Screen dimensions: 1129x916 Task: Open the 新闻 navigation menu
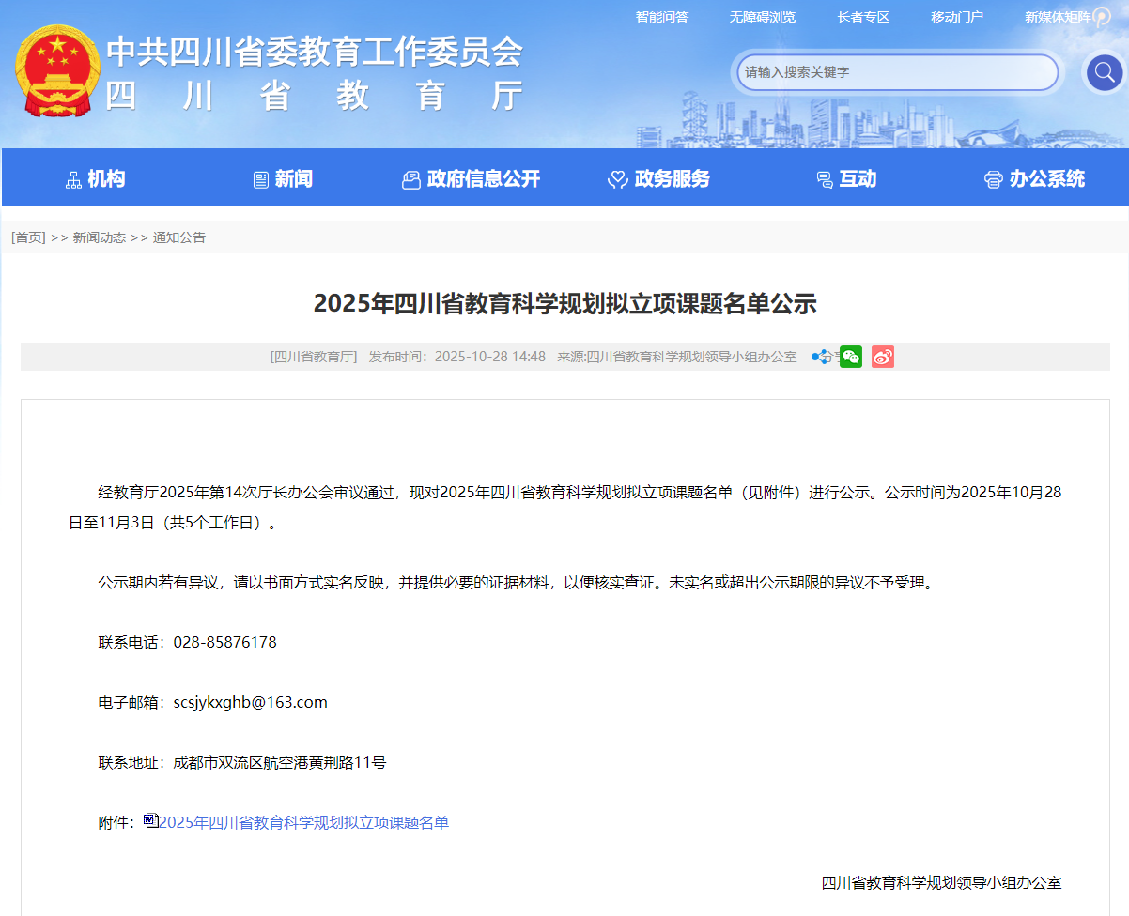(283, 178)
